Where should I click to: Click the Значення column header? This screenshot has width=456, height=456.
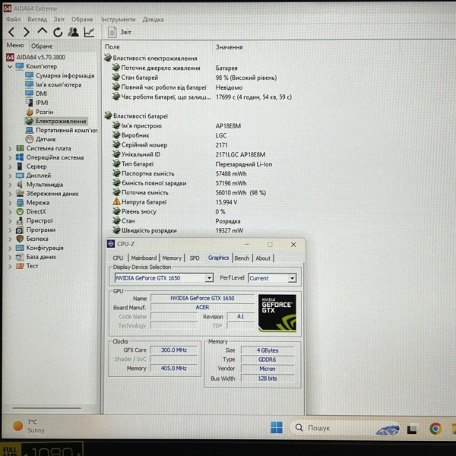[229, 47]
